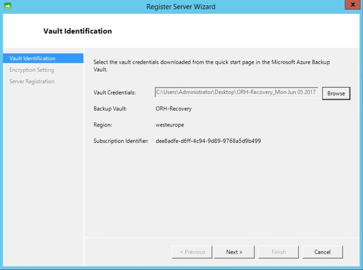Close the Register Server Wizard window
363x270 pixels.
click(x=353, y=5)
